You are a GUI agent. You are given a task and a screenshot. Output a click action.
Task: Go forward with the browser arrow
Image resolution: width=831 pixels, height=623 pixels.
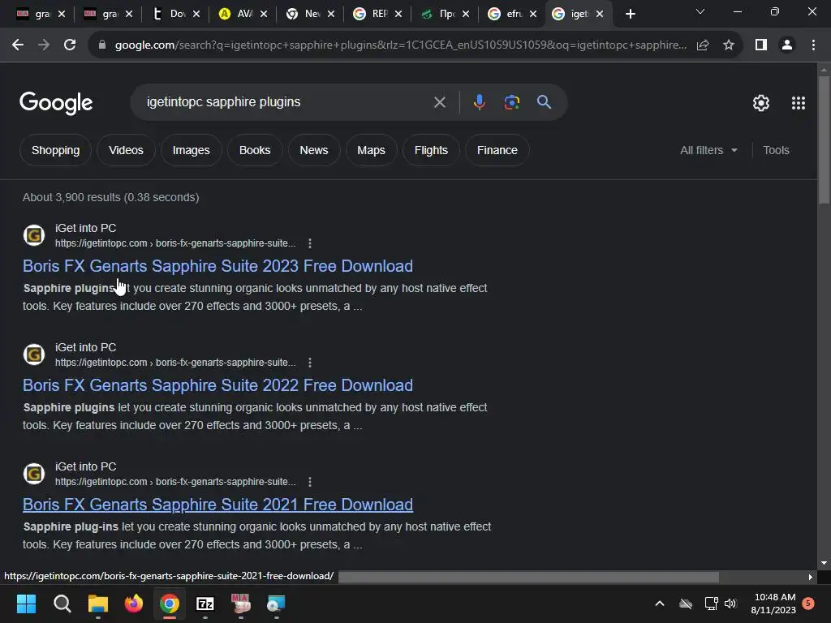pos(44,45)
